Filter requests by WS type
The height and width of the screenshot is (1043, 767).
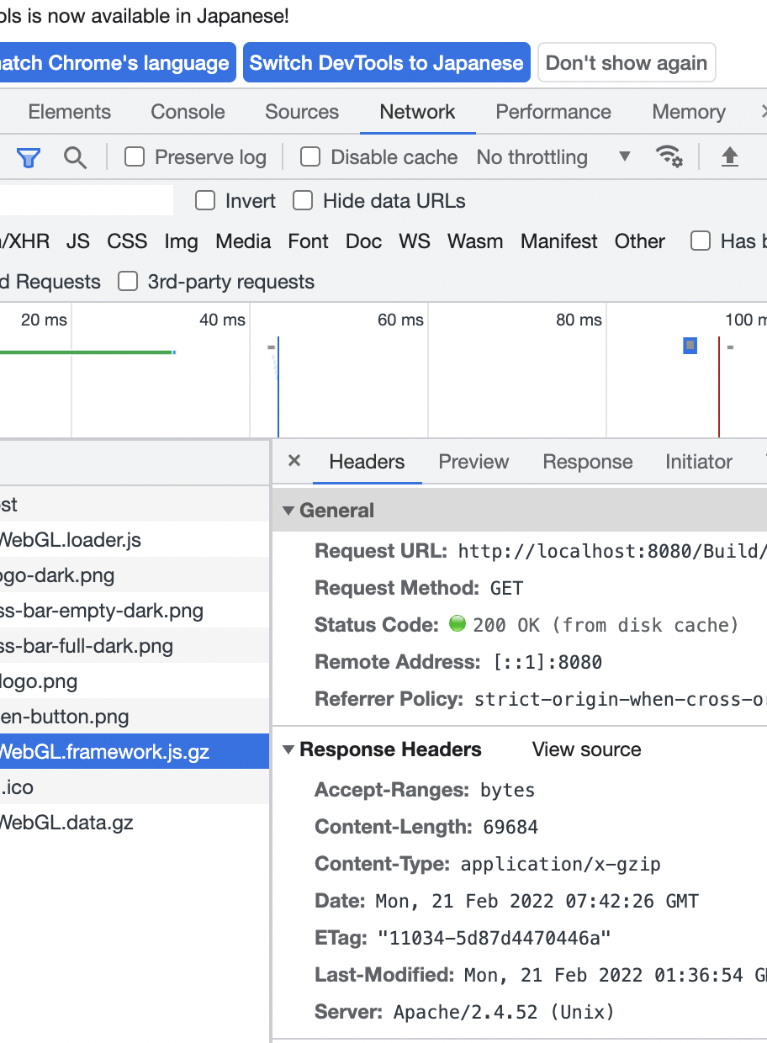click(415, 241)
